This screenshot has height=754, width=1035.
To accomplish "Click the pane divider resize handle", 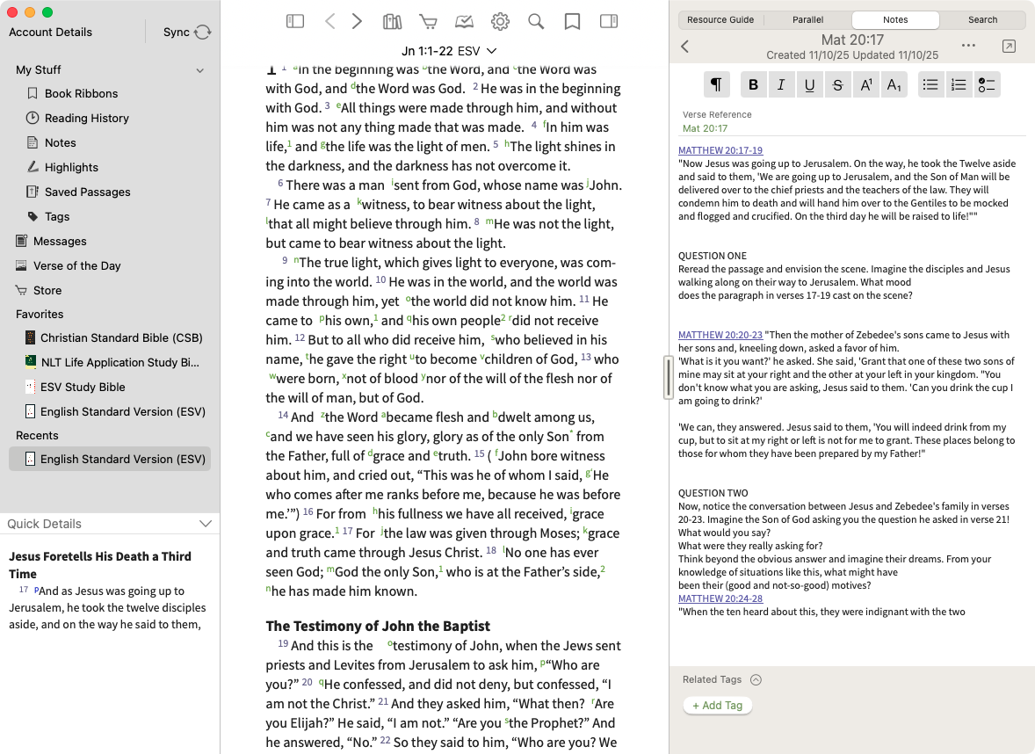I will click(669, 377).
